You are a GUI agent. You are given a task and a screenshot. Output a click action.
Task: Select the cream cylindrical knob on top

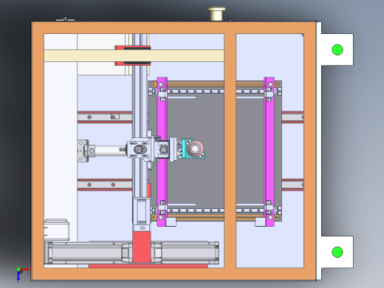point(216,13)
